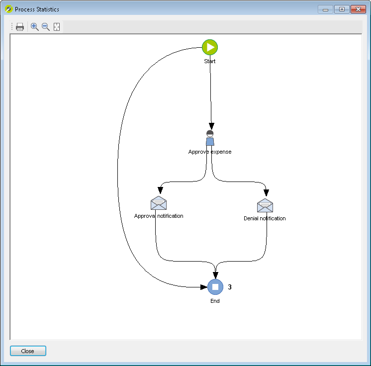
Task: Select the Approve expense user task icon
Action: [210, 138]
